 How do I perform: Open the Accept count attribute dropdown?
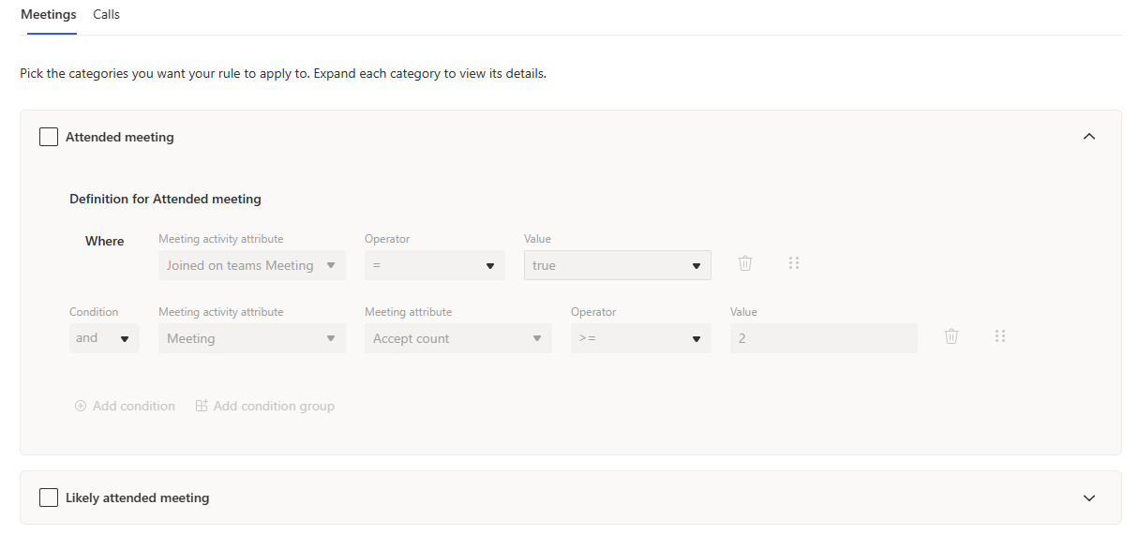(457, 338)
